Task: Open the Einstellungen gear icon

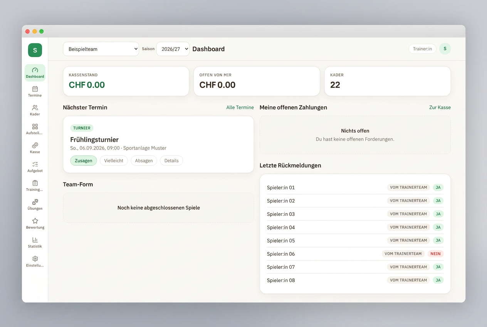Action: coord(35,259)
